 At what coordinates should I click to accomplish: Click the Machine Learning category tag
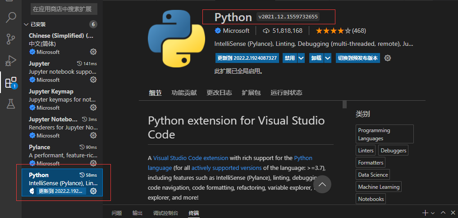pos(379,187)
